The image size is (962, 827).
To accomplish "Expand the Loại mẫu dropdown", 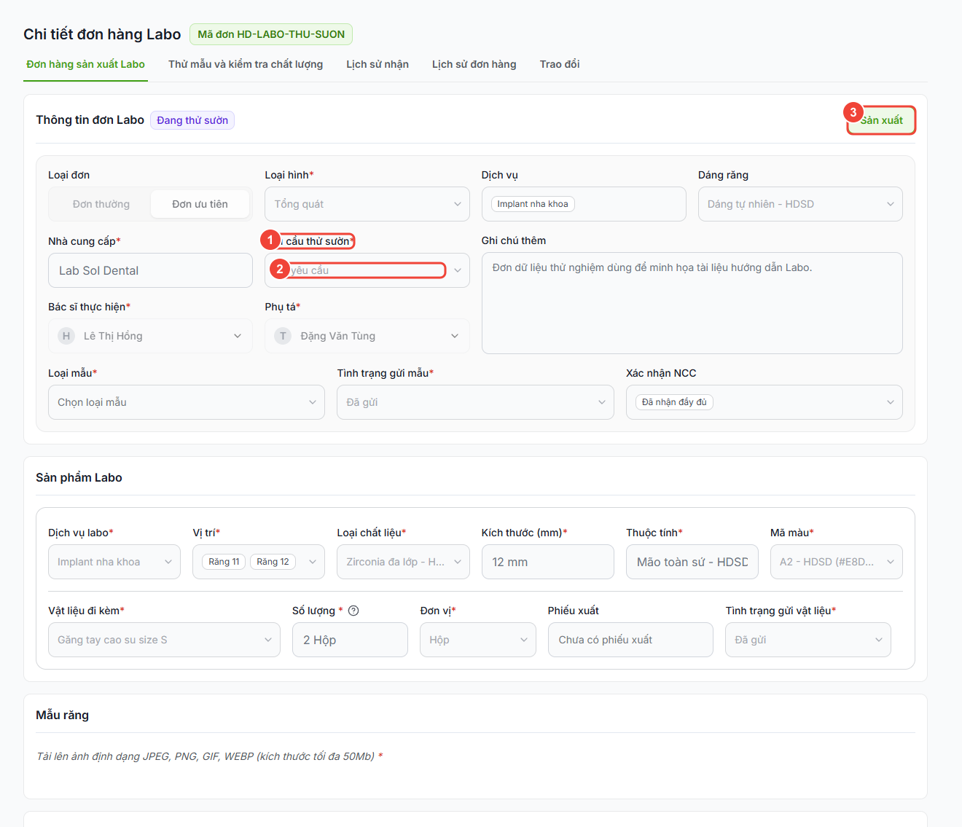I will tap(187, 402).
